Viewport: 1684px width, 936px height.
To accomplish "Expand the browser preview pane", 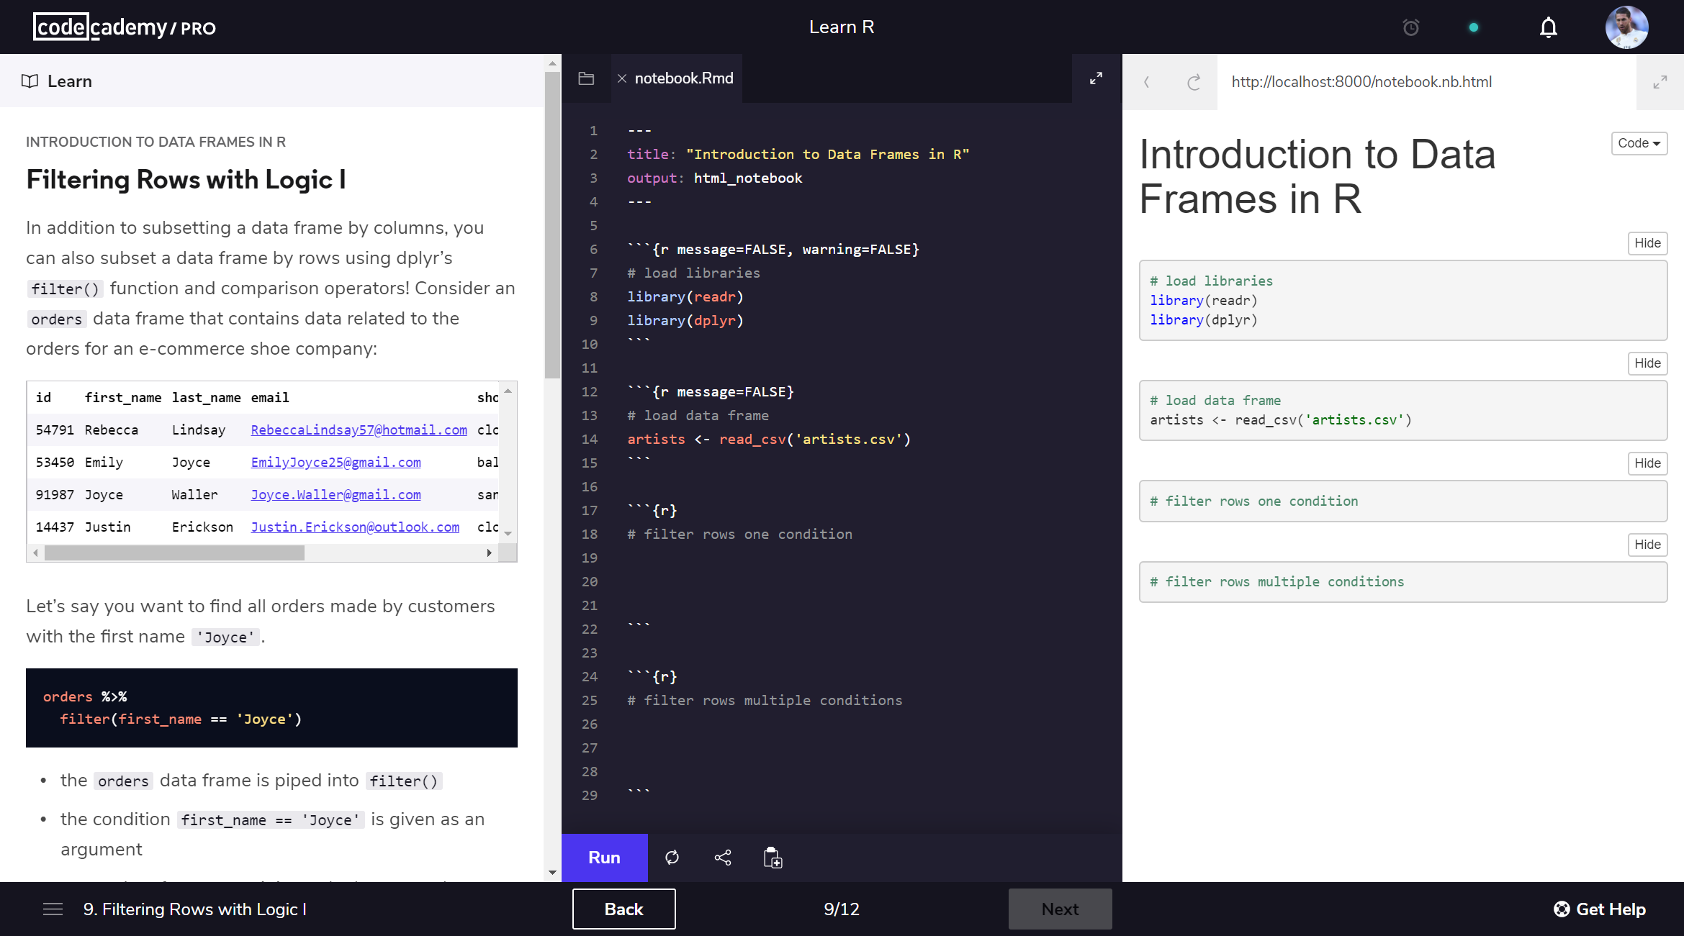I will (1660, 82).
